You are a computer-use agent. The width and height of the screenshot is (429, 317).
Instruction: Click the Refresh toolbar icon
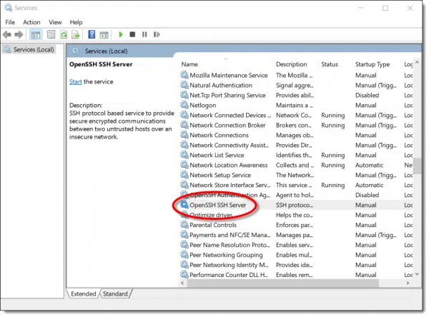(64, 34)
